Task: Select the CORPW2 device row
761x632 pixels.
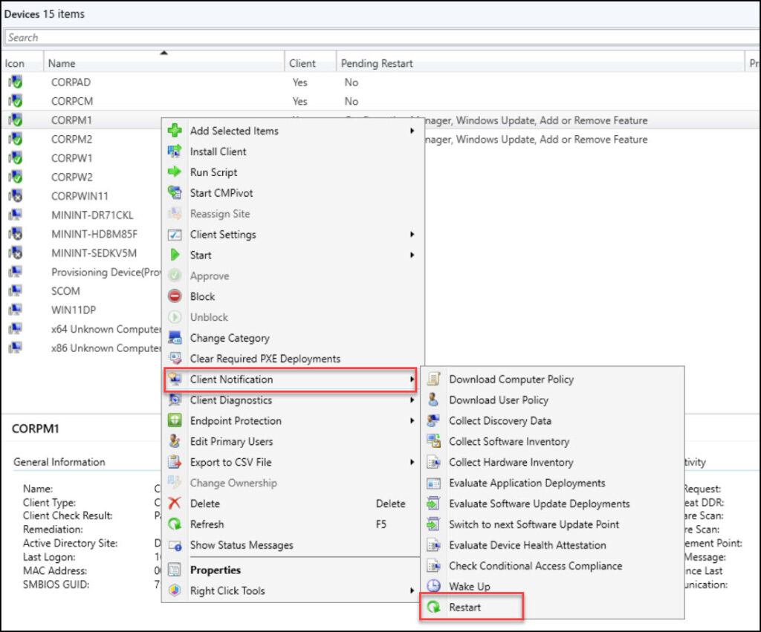Action: tap(82, 177)
